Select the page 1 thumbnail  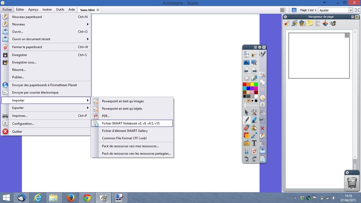[319, 56]
